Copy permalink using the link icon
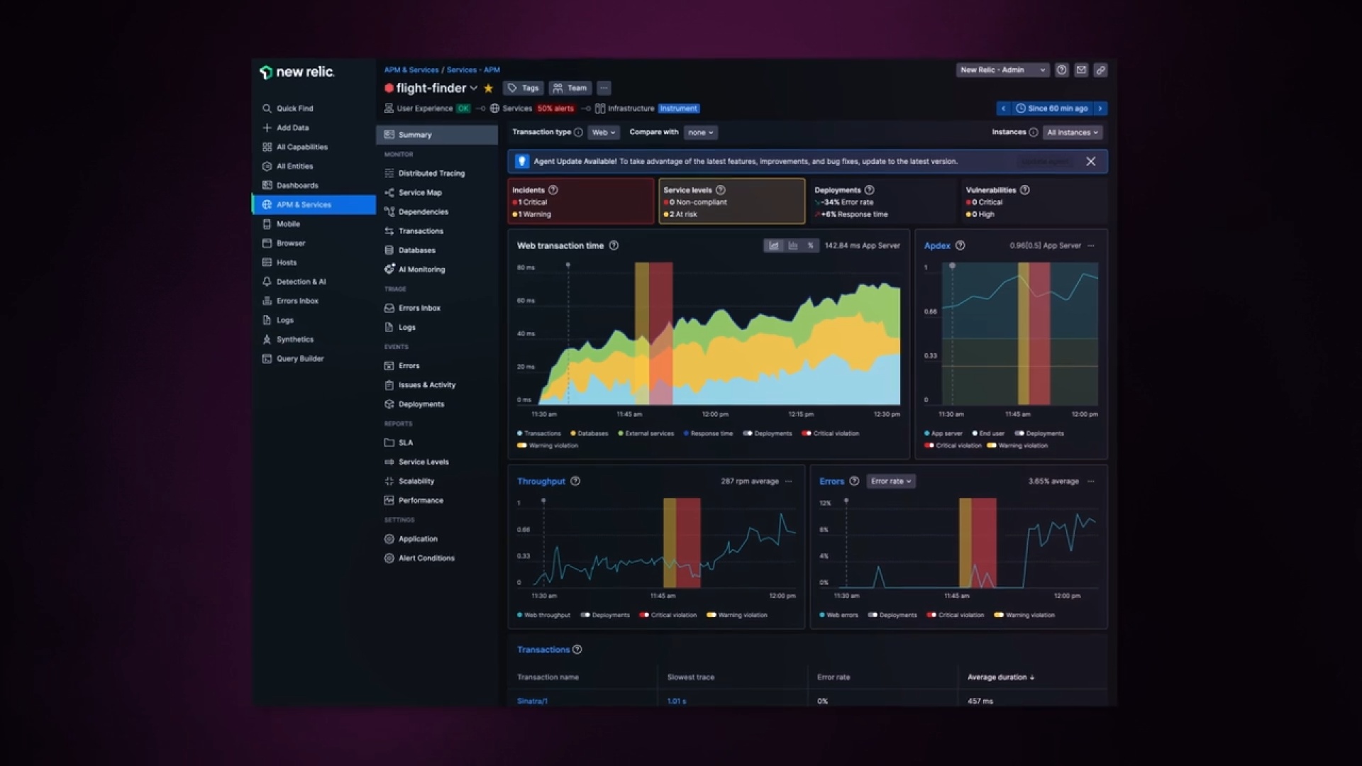1362x766 pixels. click(1100, 70)
